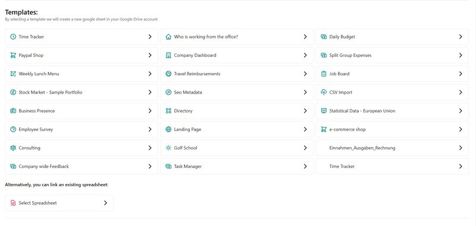Click the money icon for Company wide Feedback

coord(13,167)
